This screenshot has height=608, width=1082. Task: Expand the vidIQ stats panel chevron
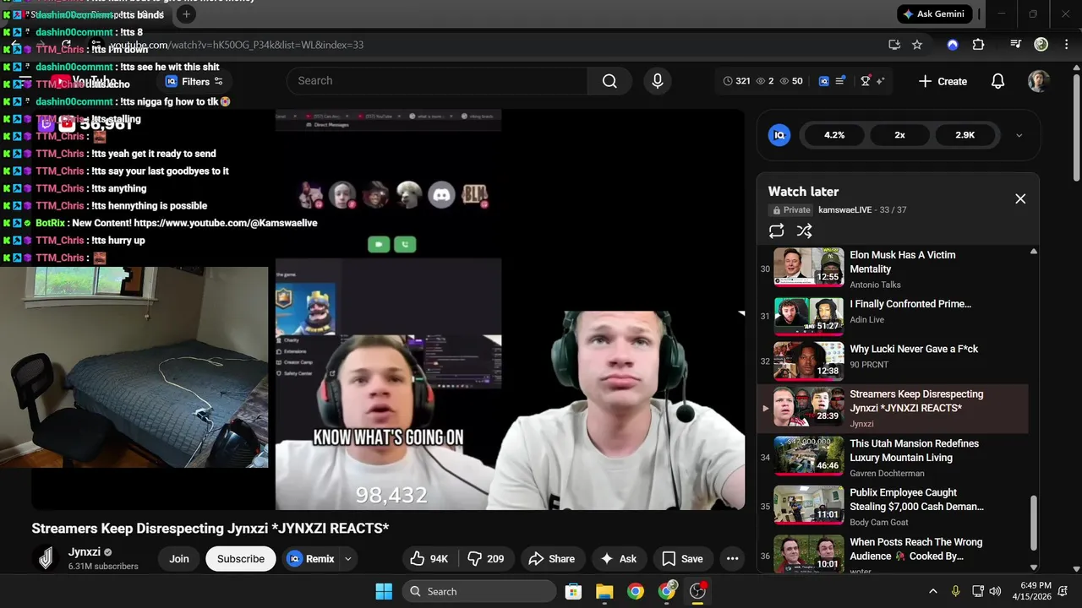point(1019,135)
